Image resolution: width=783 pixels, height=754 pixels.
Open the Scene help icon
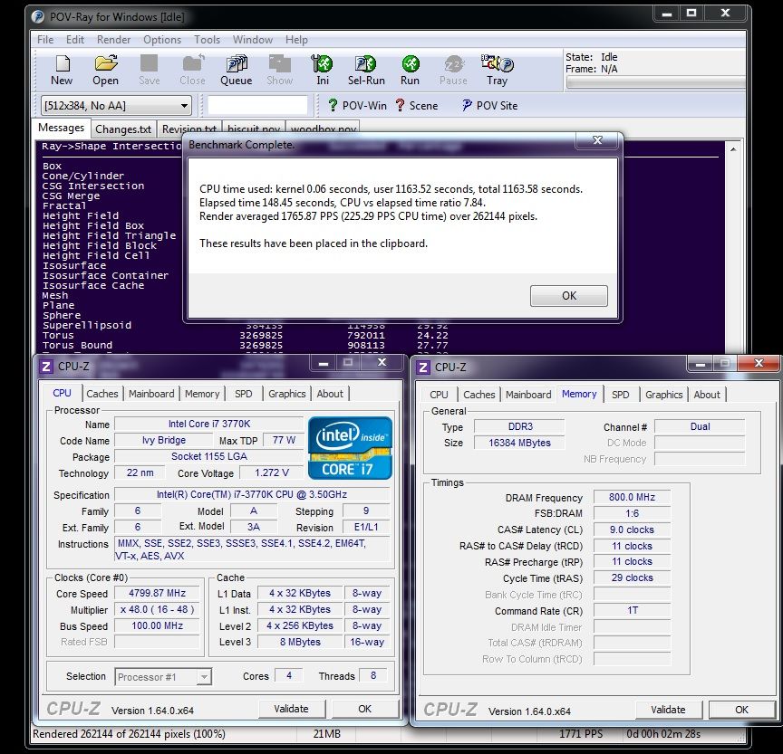(416, 105)
